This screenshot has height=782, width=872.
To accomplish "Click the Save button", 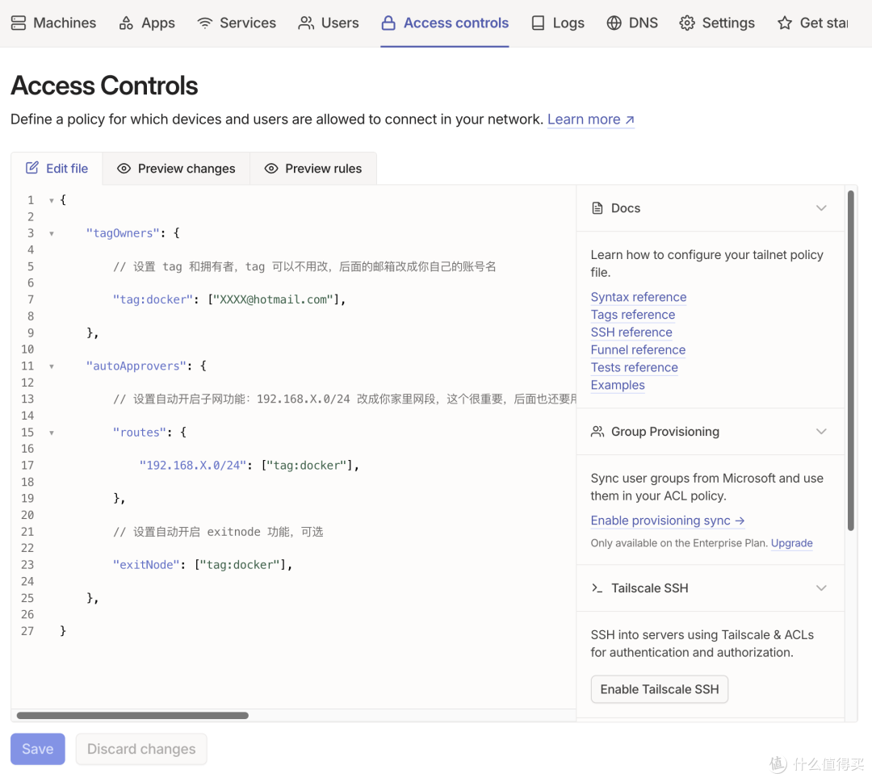I will [38, 749].
